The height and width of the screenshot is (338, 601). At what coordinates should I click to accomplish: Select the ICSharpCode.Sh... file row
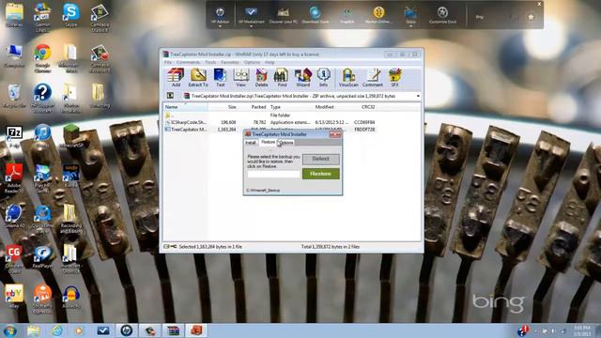pos(270,122)
